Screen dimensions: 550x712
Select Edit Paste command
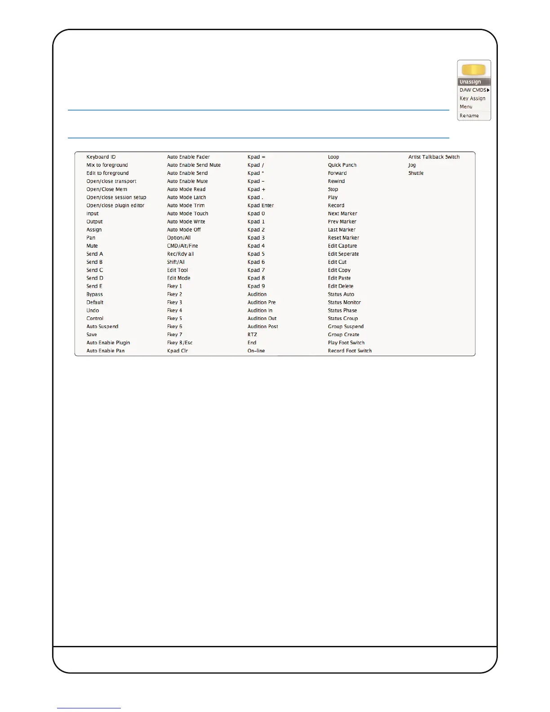pos(339,278)
